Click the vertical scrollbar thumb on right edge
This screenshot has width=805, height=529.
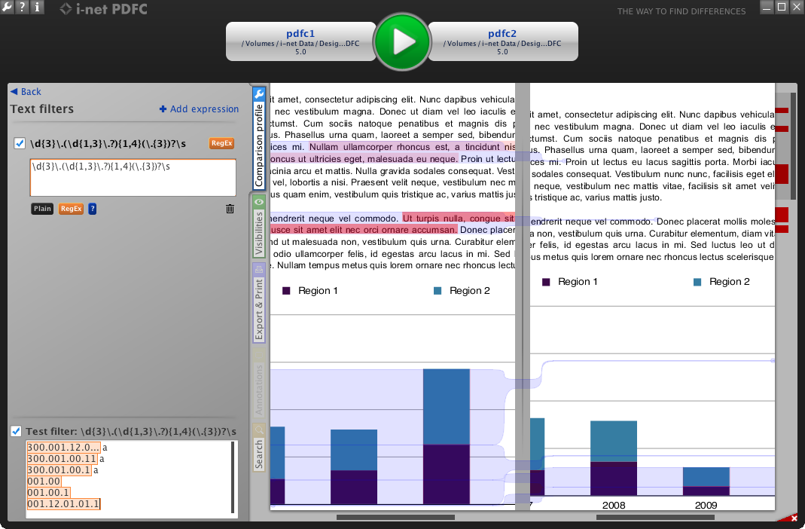(793, 146)
